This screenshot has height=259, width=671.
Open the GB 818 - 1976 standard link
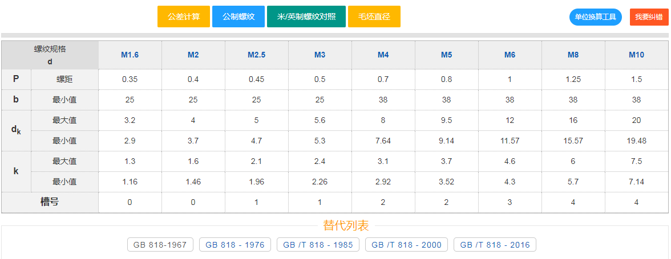(235, 245)
